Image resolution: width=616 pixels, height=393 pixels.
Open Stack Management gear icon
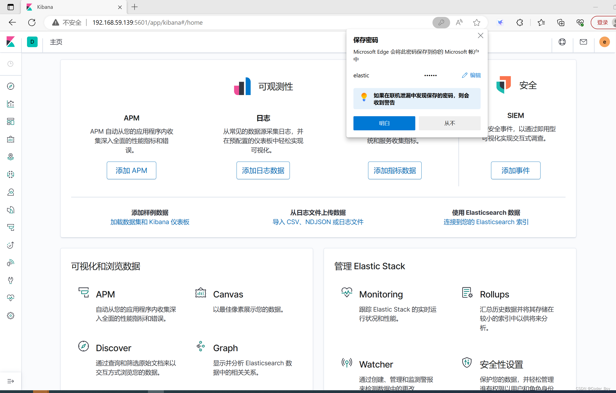pyautogui.click(x=11, y=316)
